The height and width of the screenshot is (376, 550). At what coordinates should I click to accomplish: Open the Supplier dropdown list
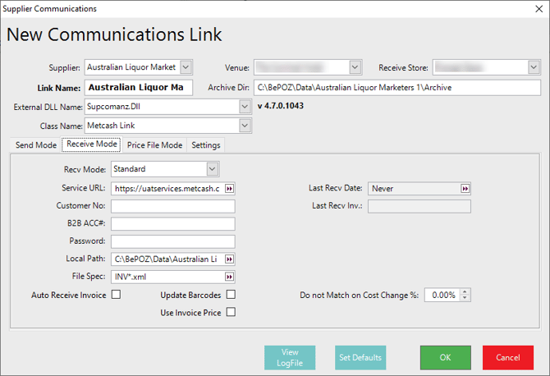186,66
